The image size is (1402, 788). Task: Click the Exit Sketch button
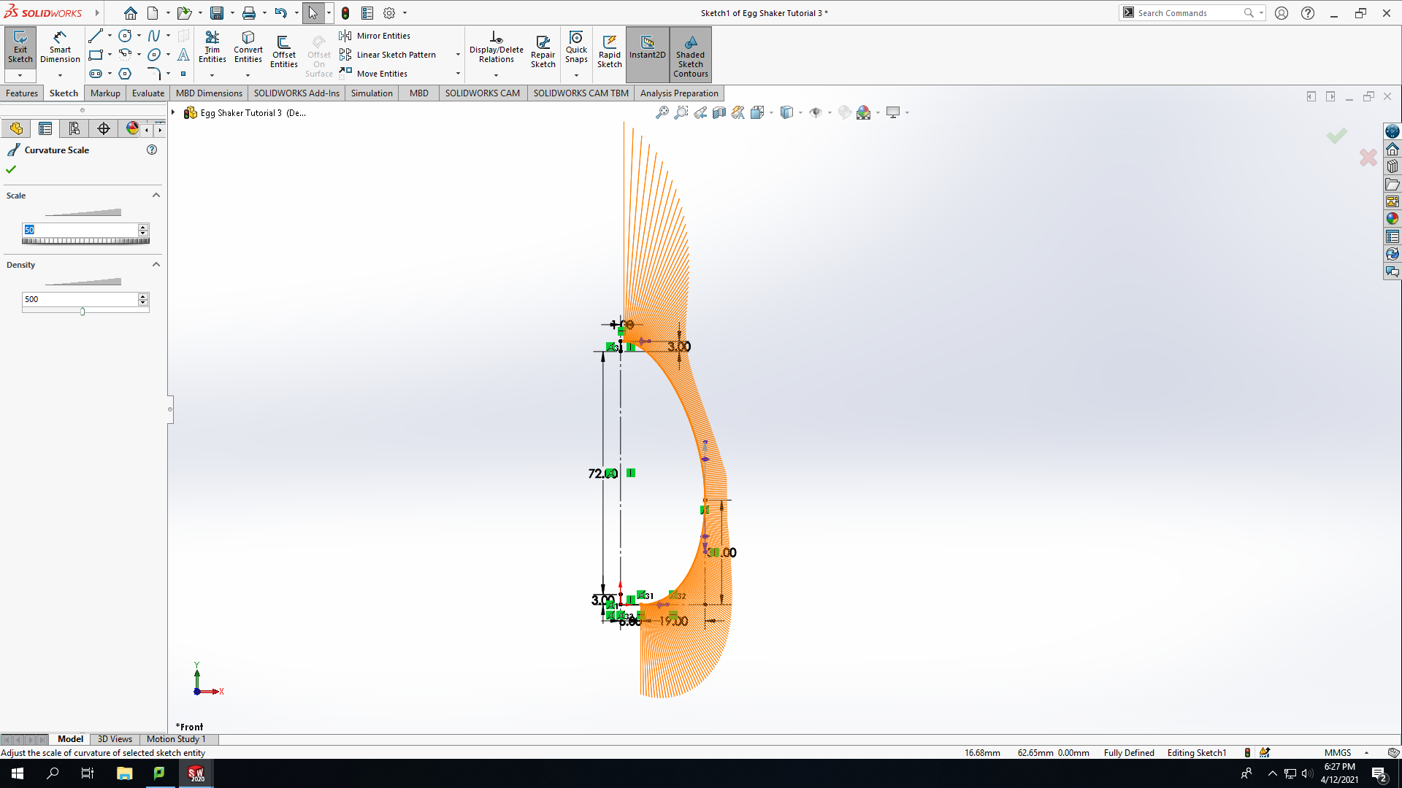coord(20,47)
